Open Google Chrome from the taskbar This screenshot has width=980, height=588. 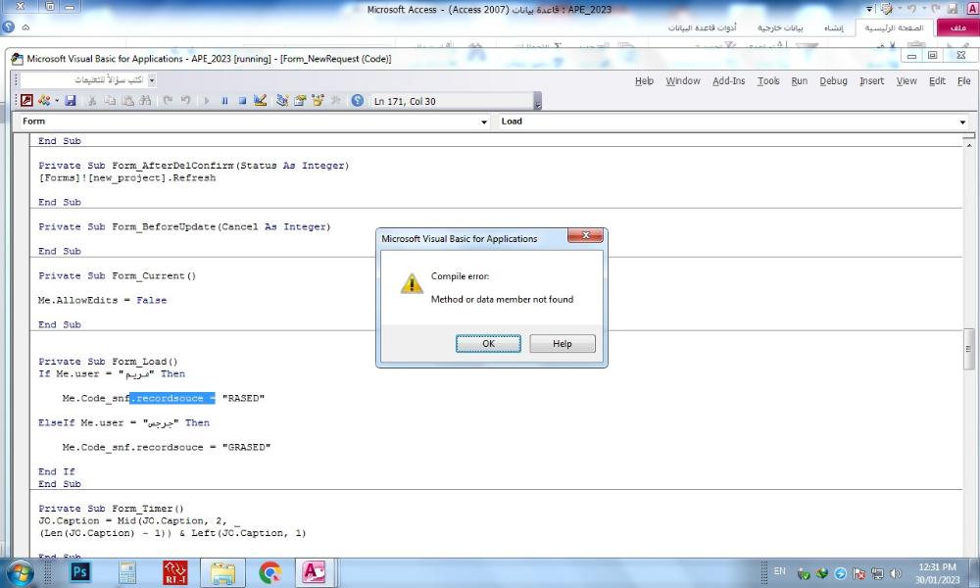click(269, 572)
